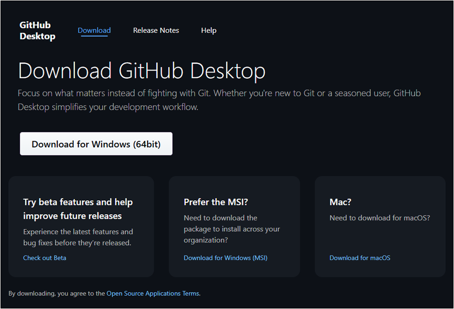Select the Try beta features card heading
454x309 pixels.
point(78,202)
